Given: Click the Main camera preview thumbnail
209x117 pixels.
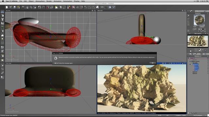Looking at the screenshot, I should tap(198, 41).
